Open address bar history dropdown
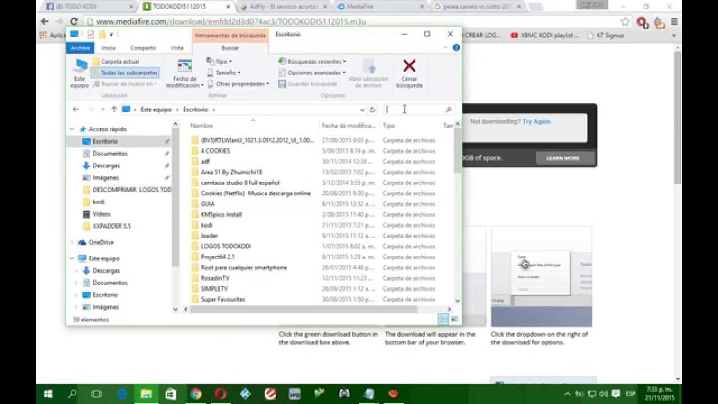Screen dimensions: 718x404 tap(362, 109)
